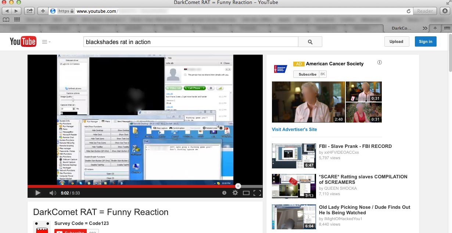This screenshot has width=452, height=233.
Task: Open the video settings gear menu
Action: click(x=235, y=193)
